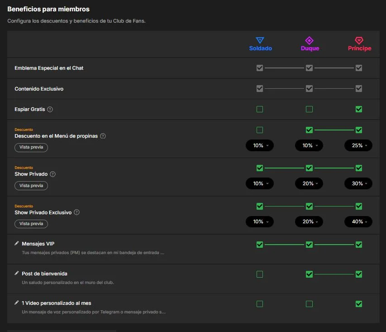Viewport: 386px width, 332px height.
Task: Expand the Duque 20% Show Privado dropdown
Action: tap(309, 183)
